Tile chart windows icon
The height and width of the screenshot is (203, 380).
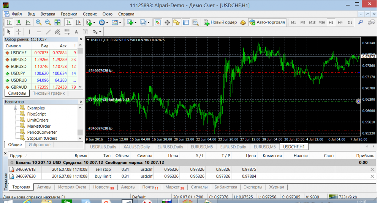[x=57, y=22]
